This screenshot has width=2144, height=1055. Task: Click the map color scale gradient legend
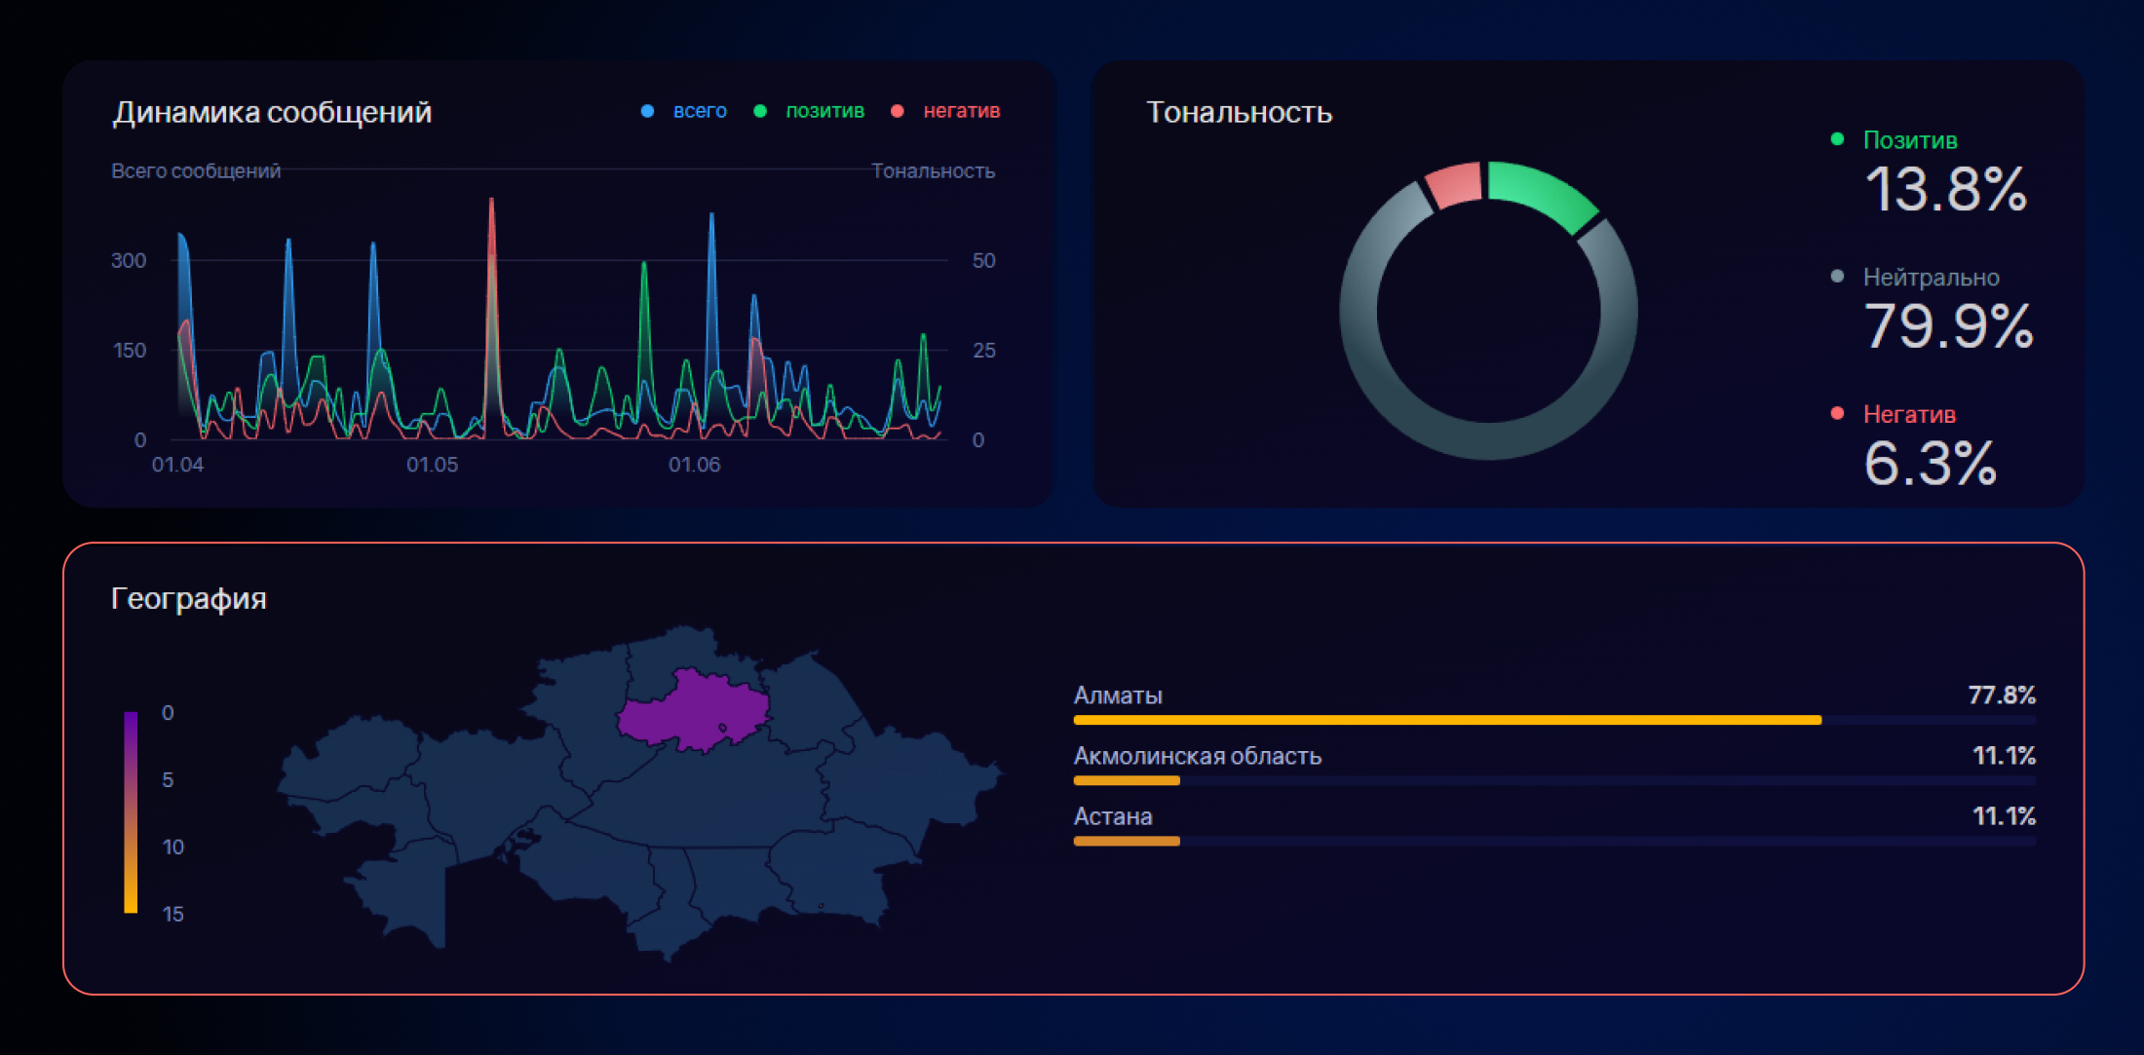click(x=131, y=812)
